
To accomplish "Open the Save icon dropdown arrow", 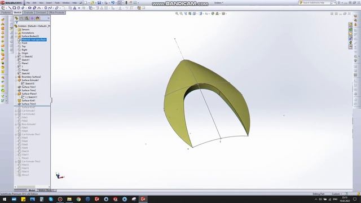I will coord(102,3).
